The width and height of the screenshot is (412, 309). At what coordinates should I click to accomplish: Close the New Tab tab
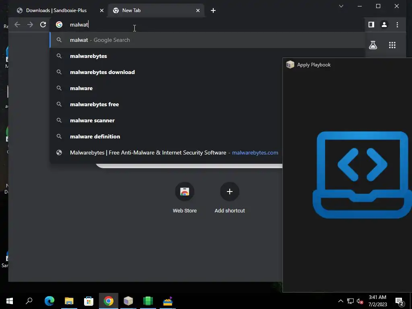[x=198, y=10]
